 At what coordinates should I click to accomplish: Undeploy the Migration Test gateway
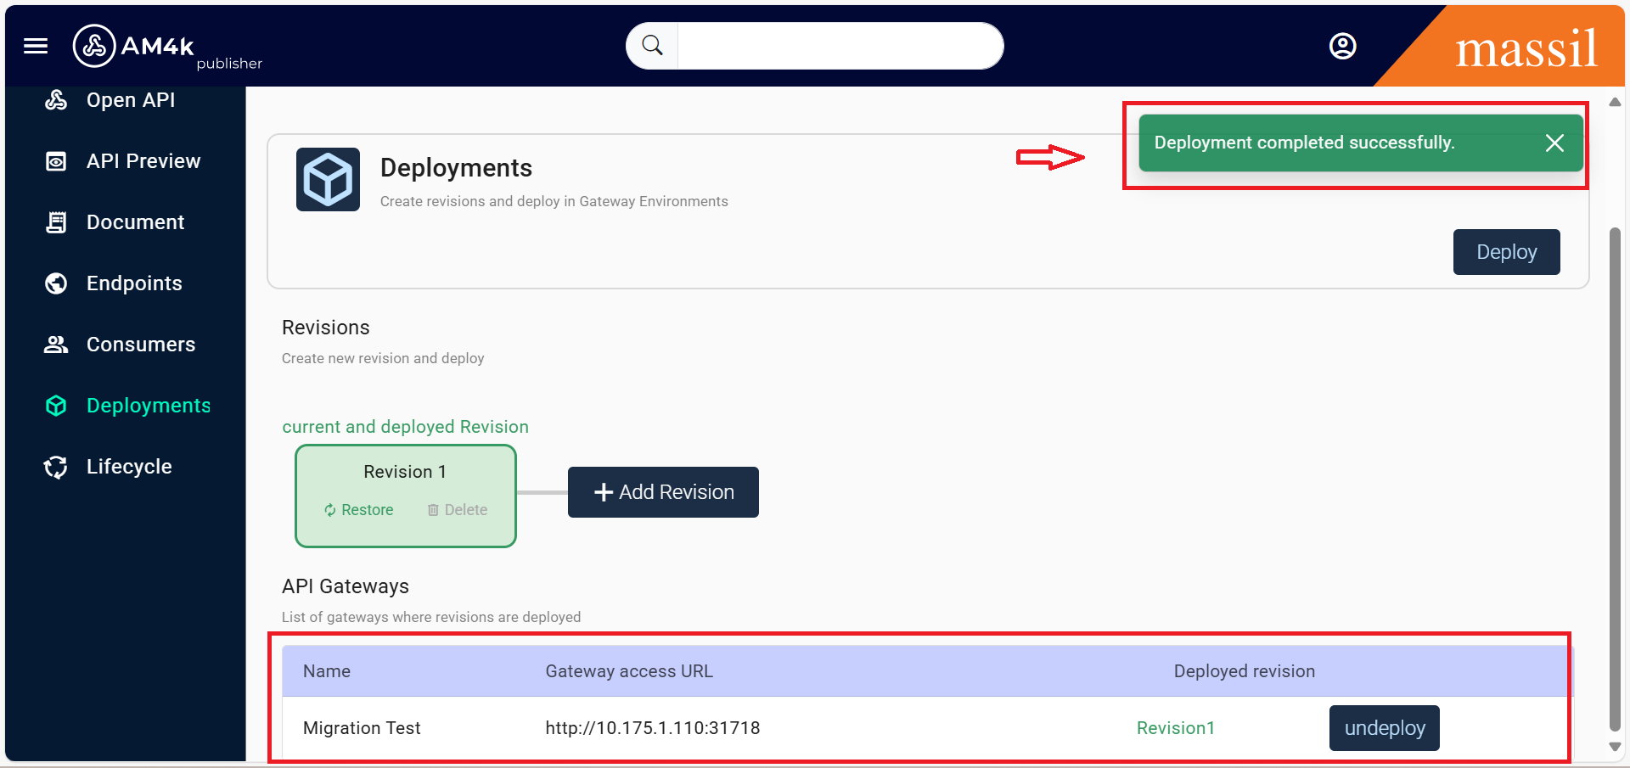click(1384, 728)
